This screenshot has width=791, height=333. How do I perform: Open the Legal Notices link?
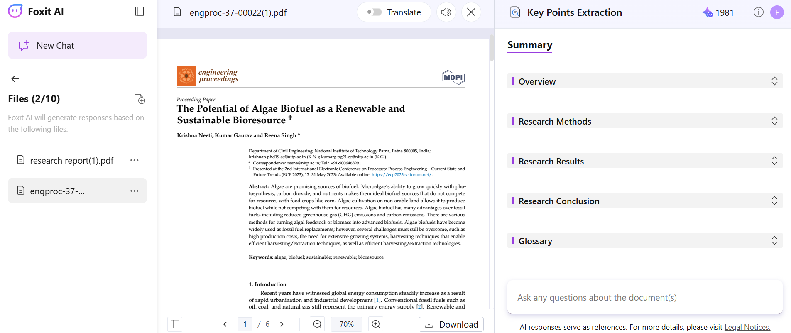tap(747, 327)
